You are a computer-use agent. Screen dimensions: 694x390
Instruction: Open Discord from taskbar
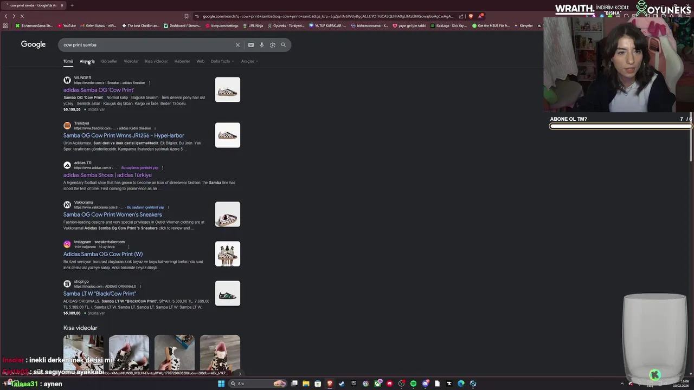(425, 383)
